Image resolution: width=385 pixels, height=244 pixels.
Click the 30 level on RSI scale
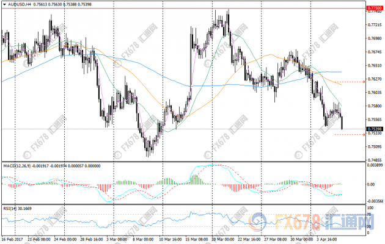click(x=368, y=225)
